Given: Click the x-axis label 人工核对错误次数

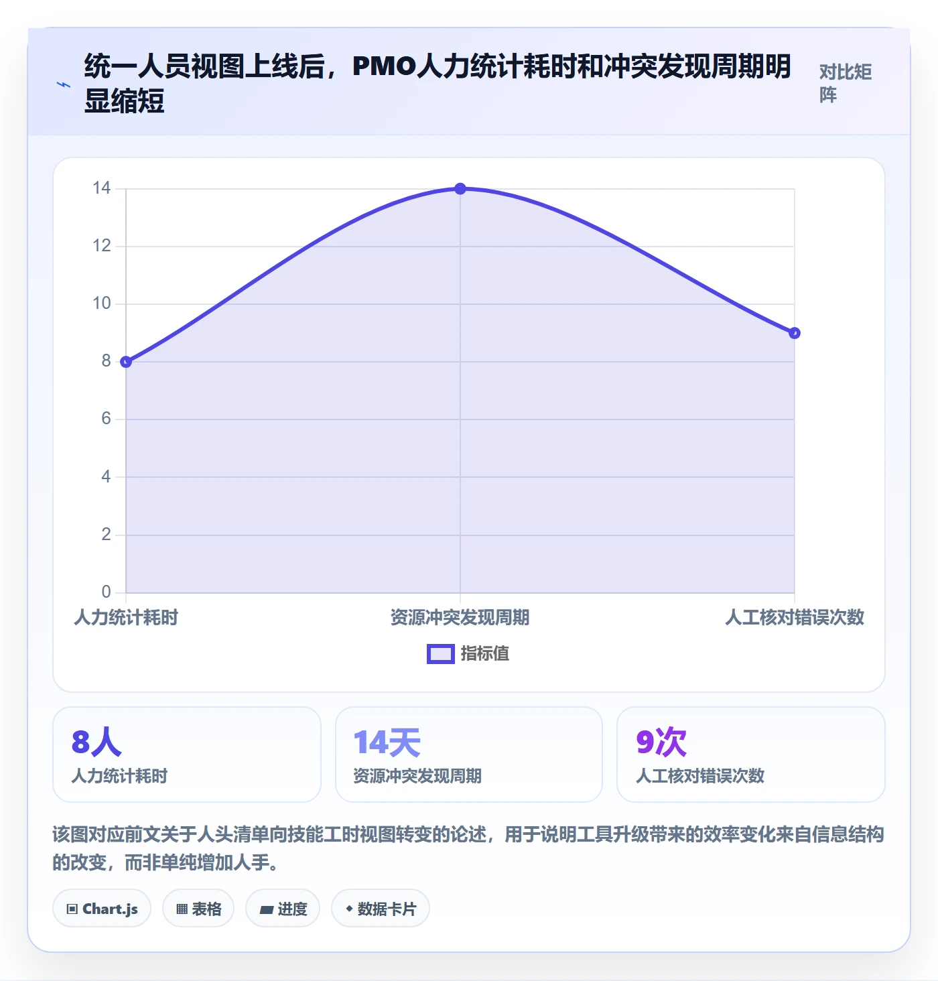Looking at the screenshot, I should [x=795, y=618].
